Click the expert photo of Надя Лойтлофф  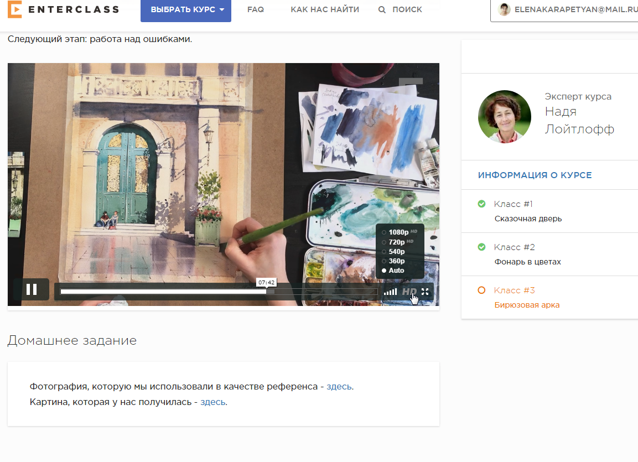pos(505,117)
